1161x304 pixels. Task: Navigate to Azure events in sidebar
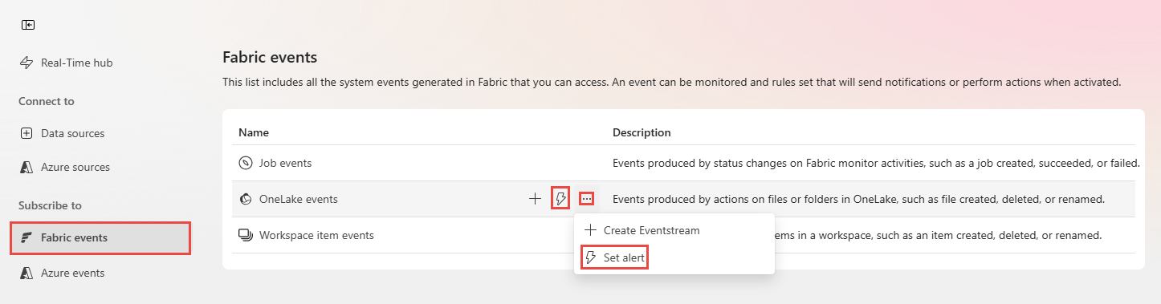73,273
